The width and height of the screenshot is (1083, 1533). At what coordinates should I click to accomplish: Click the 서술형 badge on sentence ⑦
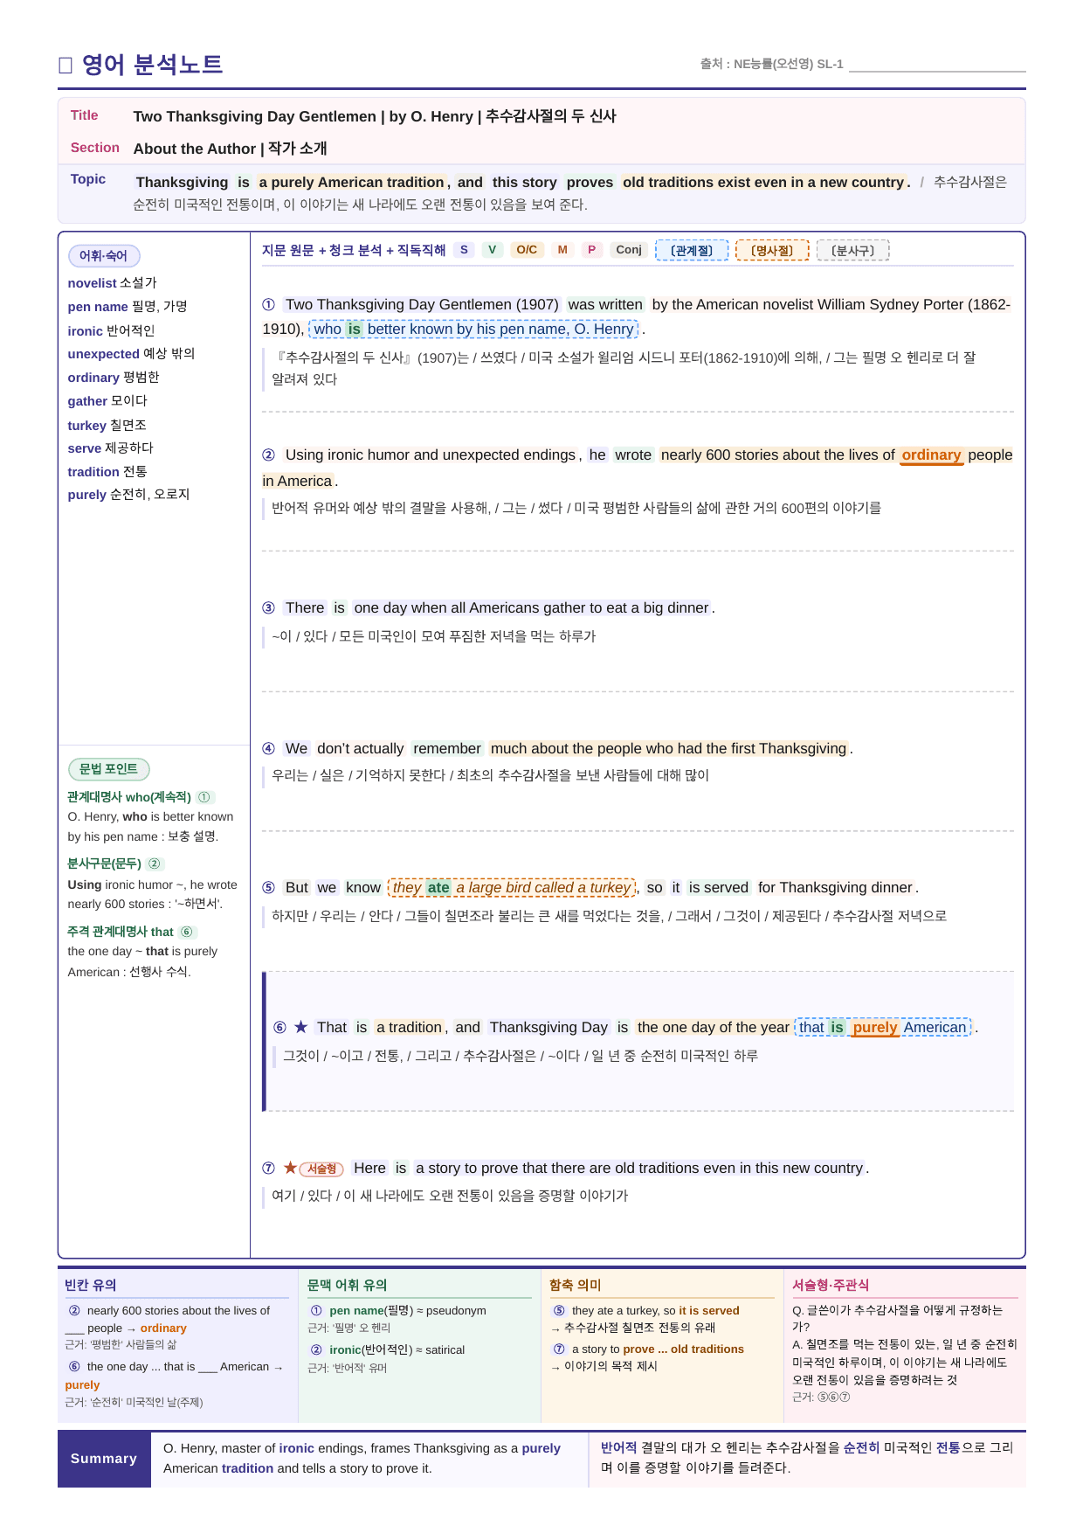[321, 1169]
